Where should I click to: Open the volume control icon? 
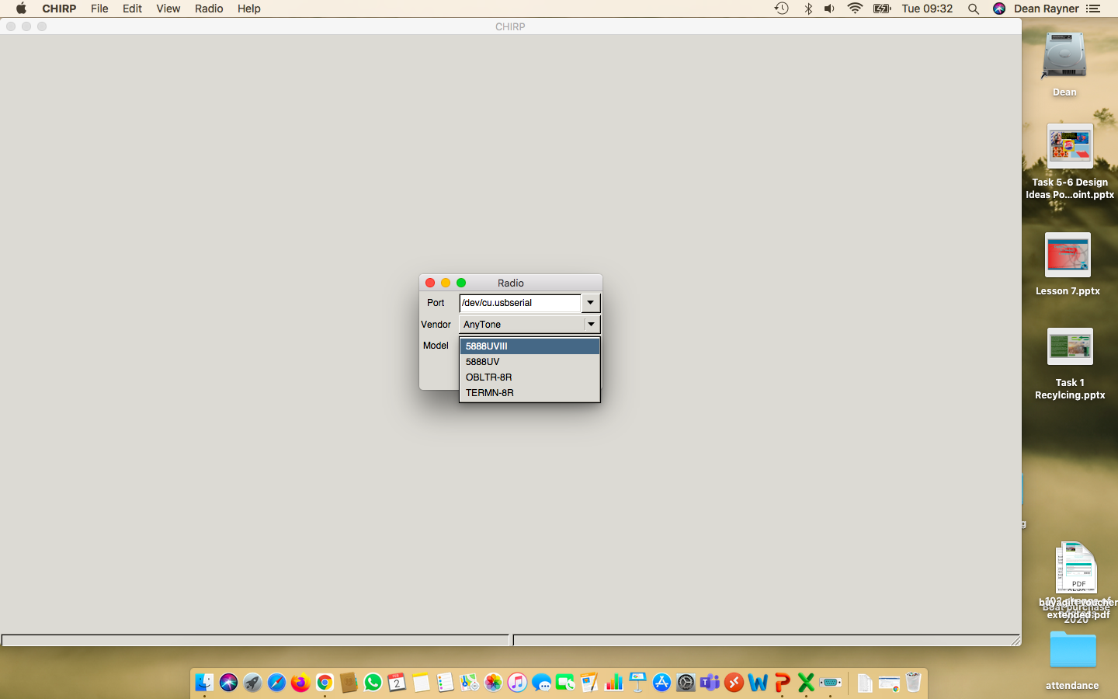click(829, 9)
